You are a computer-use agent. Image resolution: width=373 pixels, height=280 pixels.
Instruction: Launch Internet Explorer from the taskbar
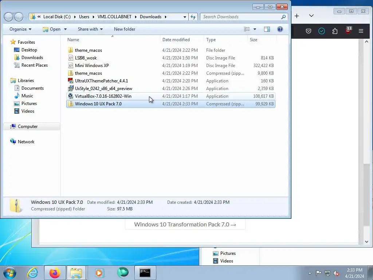[32, 273]
